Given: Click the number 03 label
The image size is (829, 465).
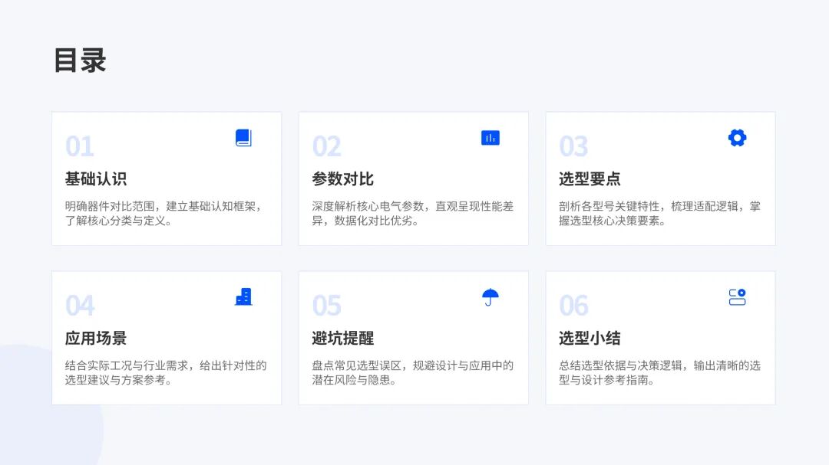Looking at the screenshot, I should 573,146.
